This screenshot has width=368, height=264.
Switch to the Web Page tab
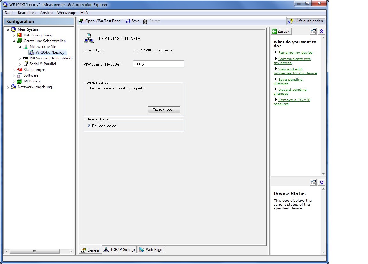pyautogui.click(x=151, y=250)
